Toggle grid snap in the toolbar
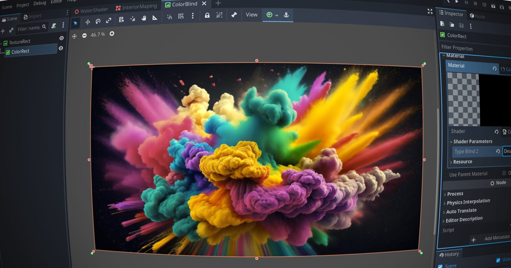Viewport: 511px width, 268px height. click(x=181, y=16)
